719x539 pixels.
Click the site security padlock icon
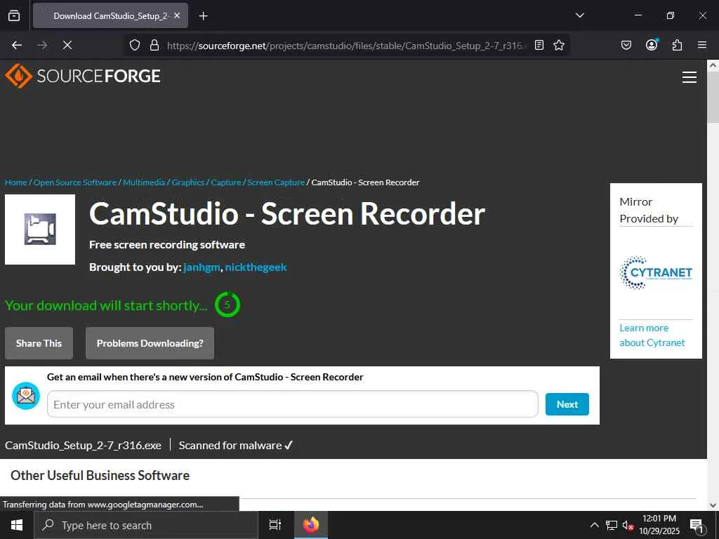point(154,45)
